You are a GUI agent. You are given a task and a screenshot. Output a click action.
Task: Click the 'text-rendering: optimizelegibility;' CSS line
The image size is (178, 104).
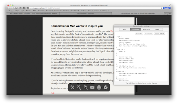133,46
